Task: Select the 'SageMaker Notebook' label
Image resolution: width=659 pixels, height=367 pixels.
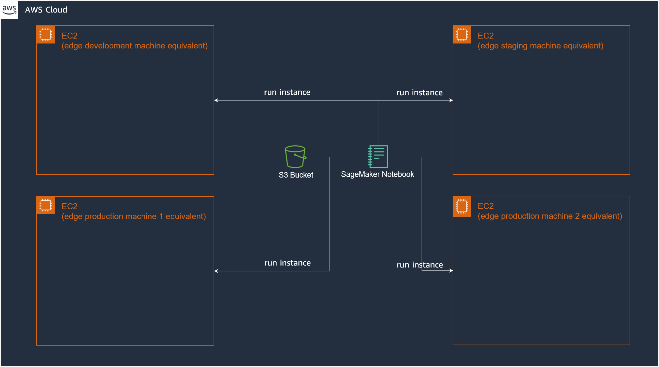Action: 377,174
